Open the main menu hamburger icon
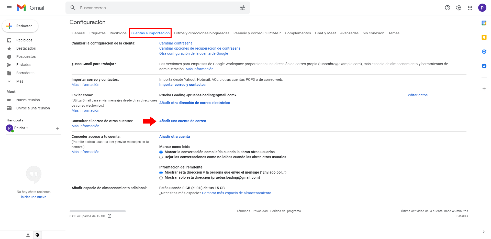Image resolution: width=491 pixels, height=239 pixels. 9,8
